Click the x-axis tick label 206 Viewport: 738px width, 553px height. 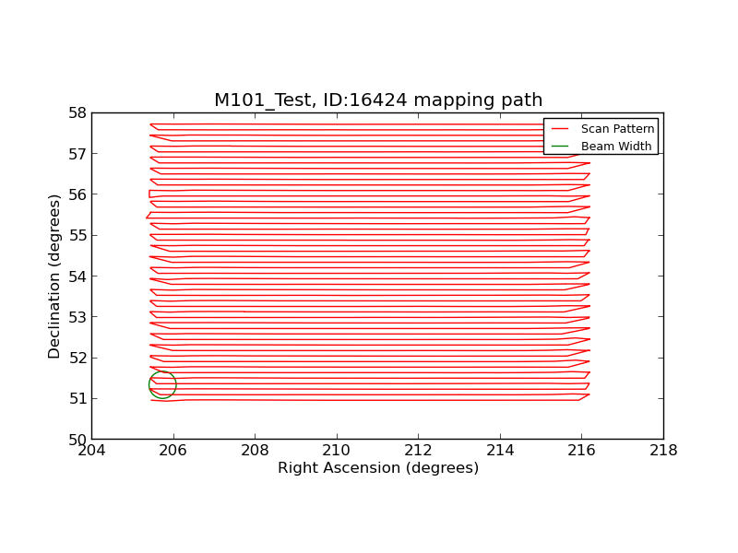click(x=173, y=450)
